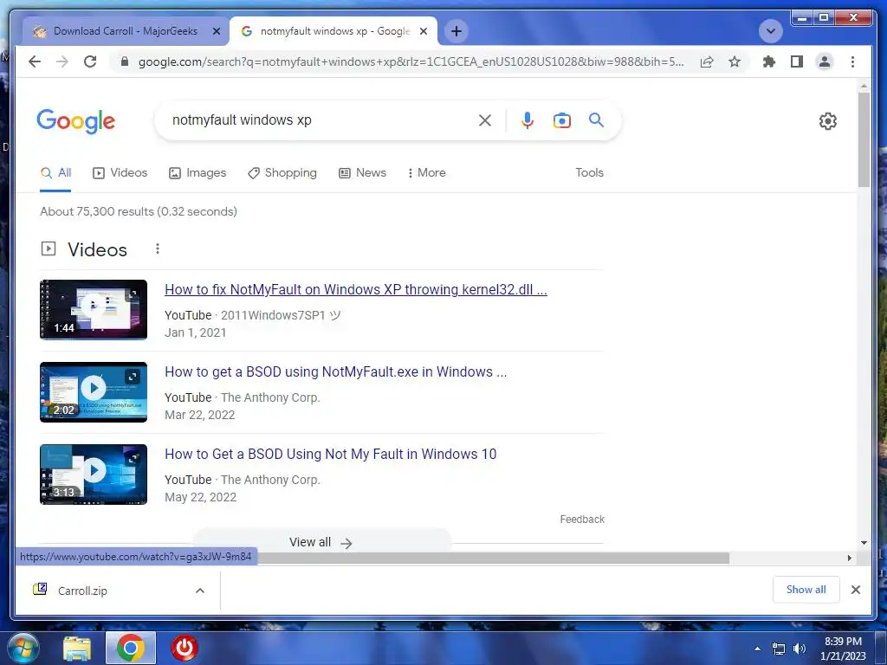Click the browser forward arrow
887x665 pixels.
coord(62,61)
